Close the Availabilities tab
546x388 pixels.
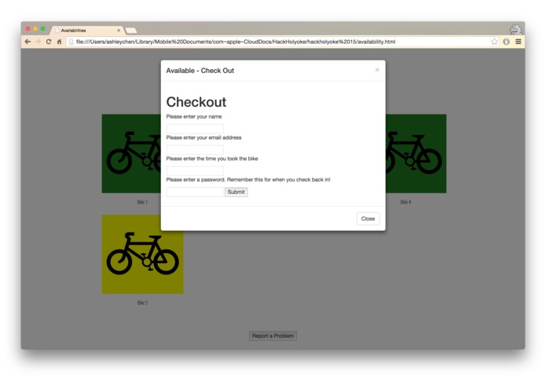[x=119, y=31]
